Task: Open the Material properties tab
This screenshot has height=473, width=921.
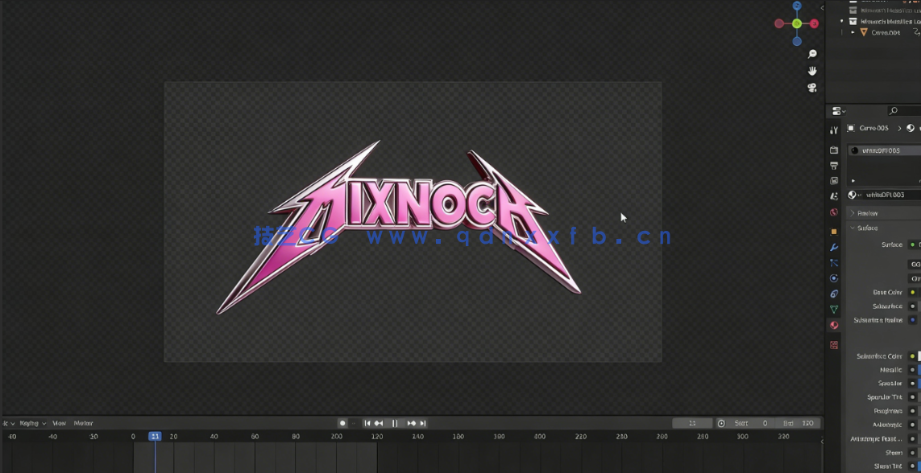Action: (x=834, y=326)
